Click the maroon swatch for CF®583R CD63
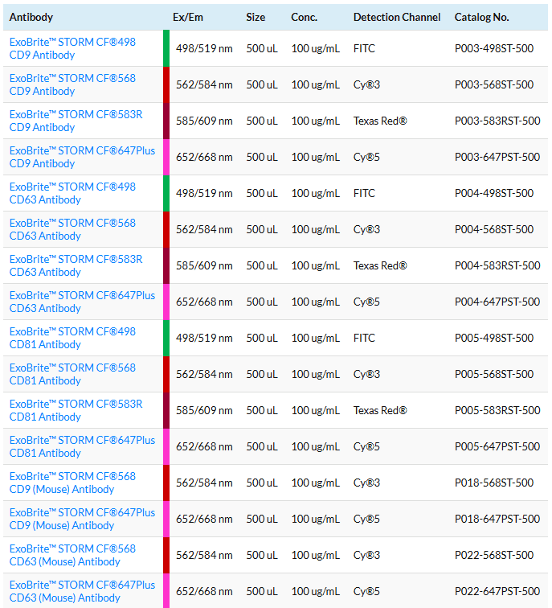The width and height of the screenshot is (552, 608). 166,265
